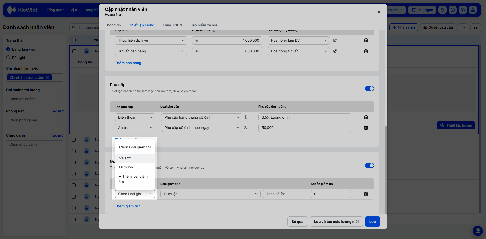Image resolution: width=486 pixels, height=239 pixels.
Task: Open the Đi muộn deduction type dropdown
Action: coord(211,194)
